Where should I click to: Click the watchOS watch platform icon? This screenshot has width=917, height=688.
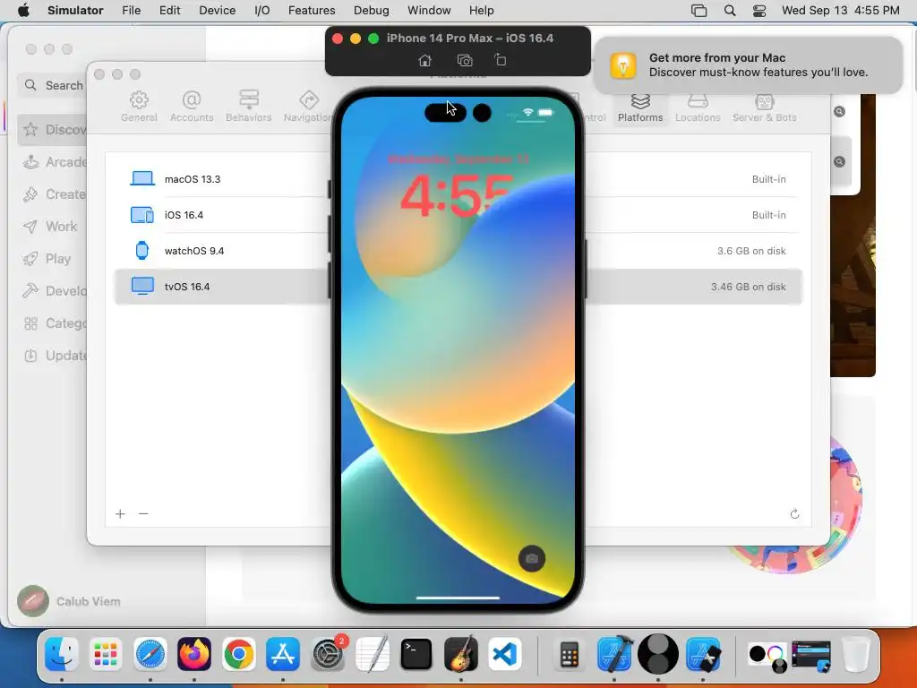(142, 251)
